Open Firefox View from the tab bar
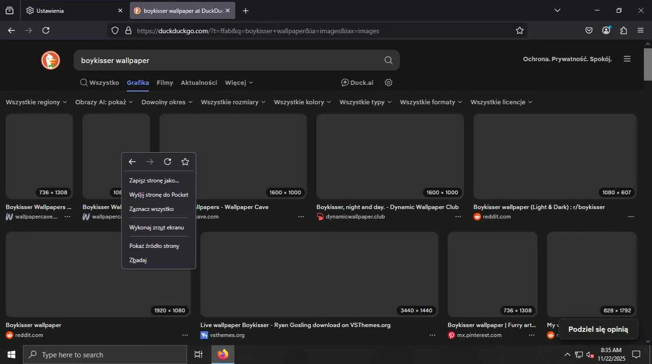Image resolution: width=652 pixels, height=364 pixels. (9, 10)
